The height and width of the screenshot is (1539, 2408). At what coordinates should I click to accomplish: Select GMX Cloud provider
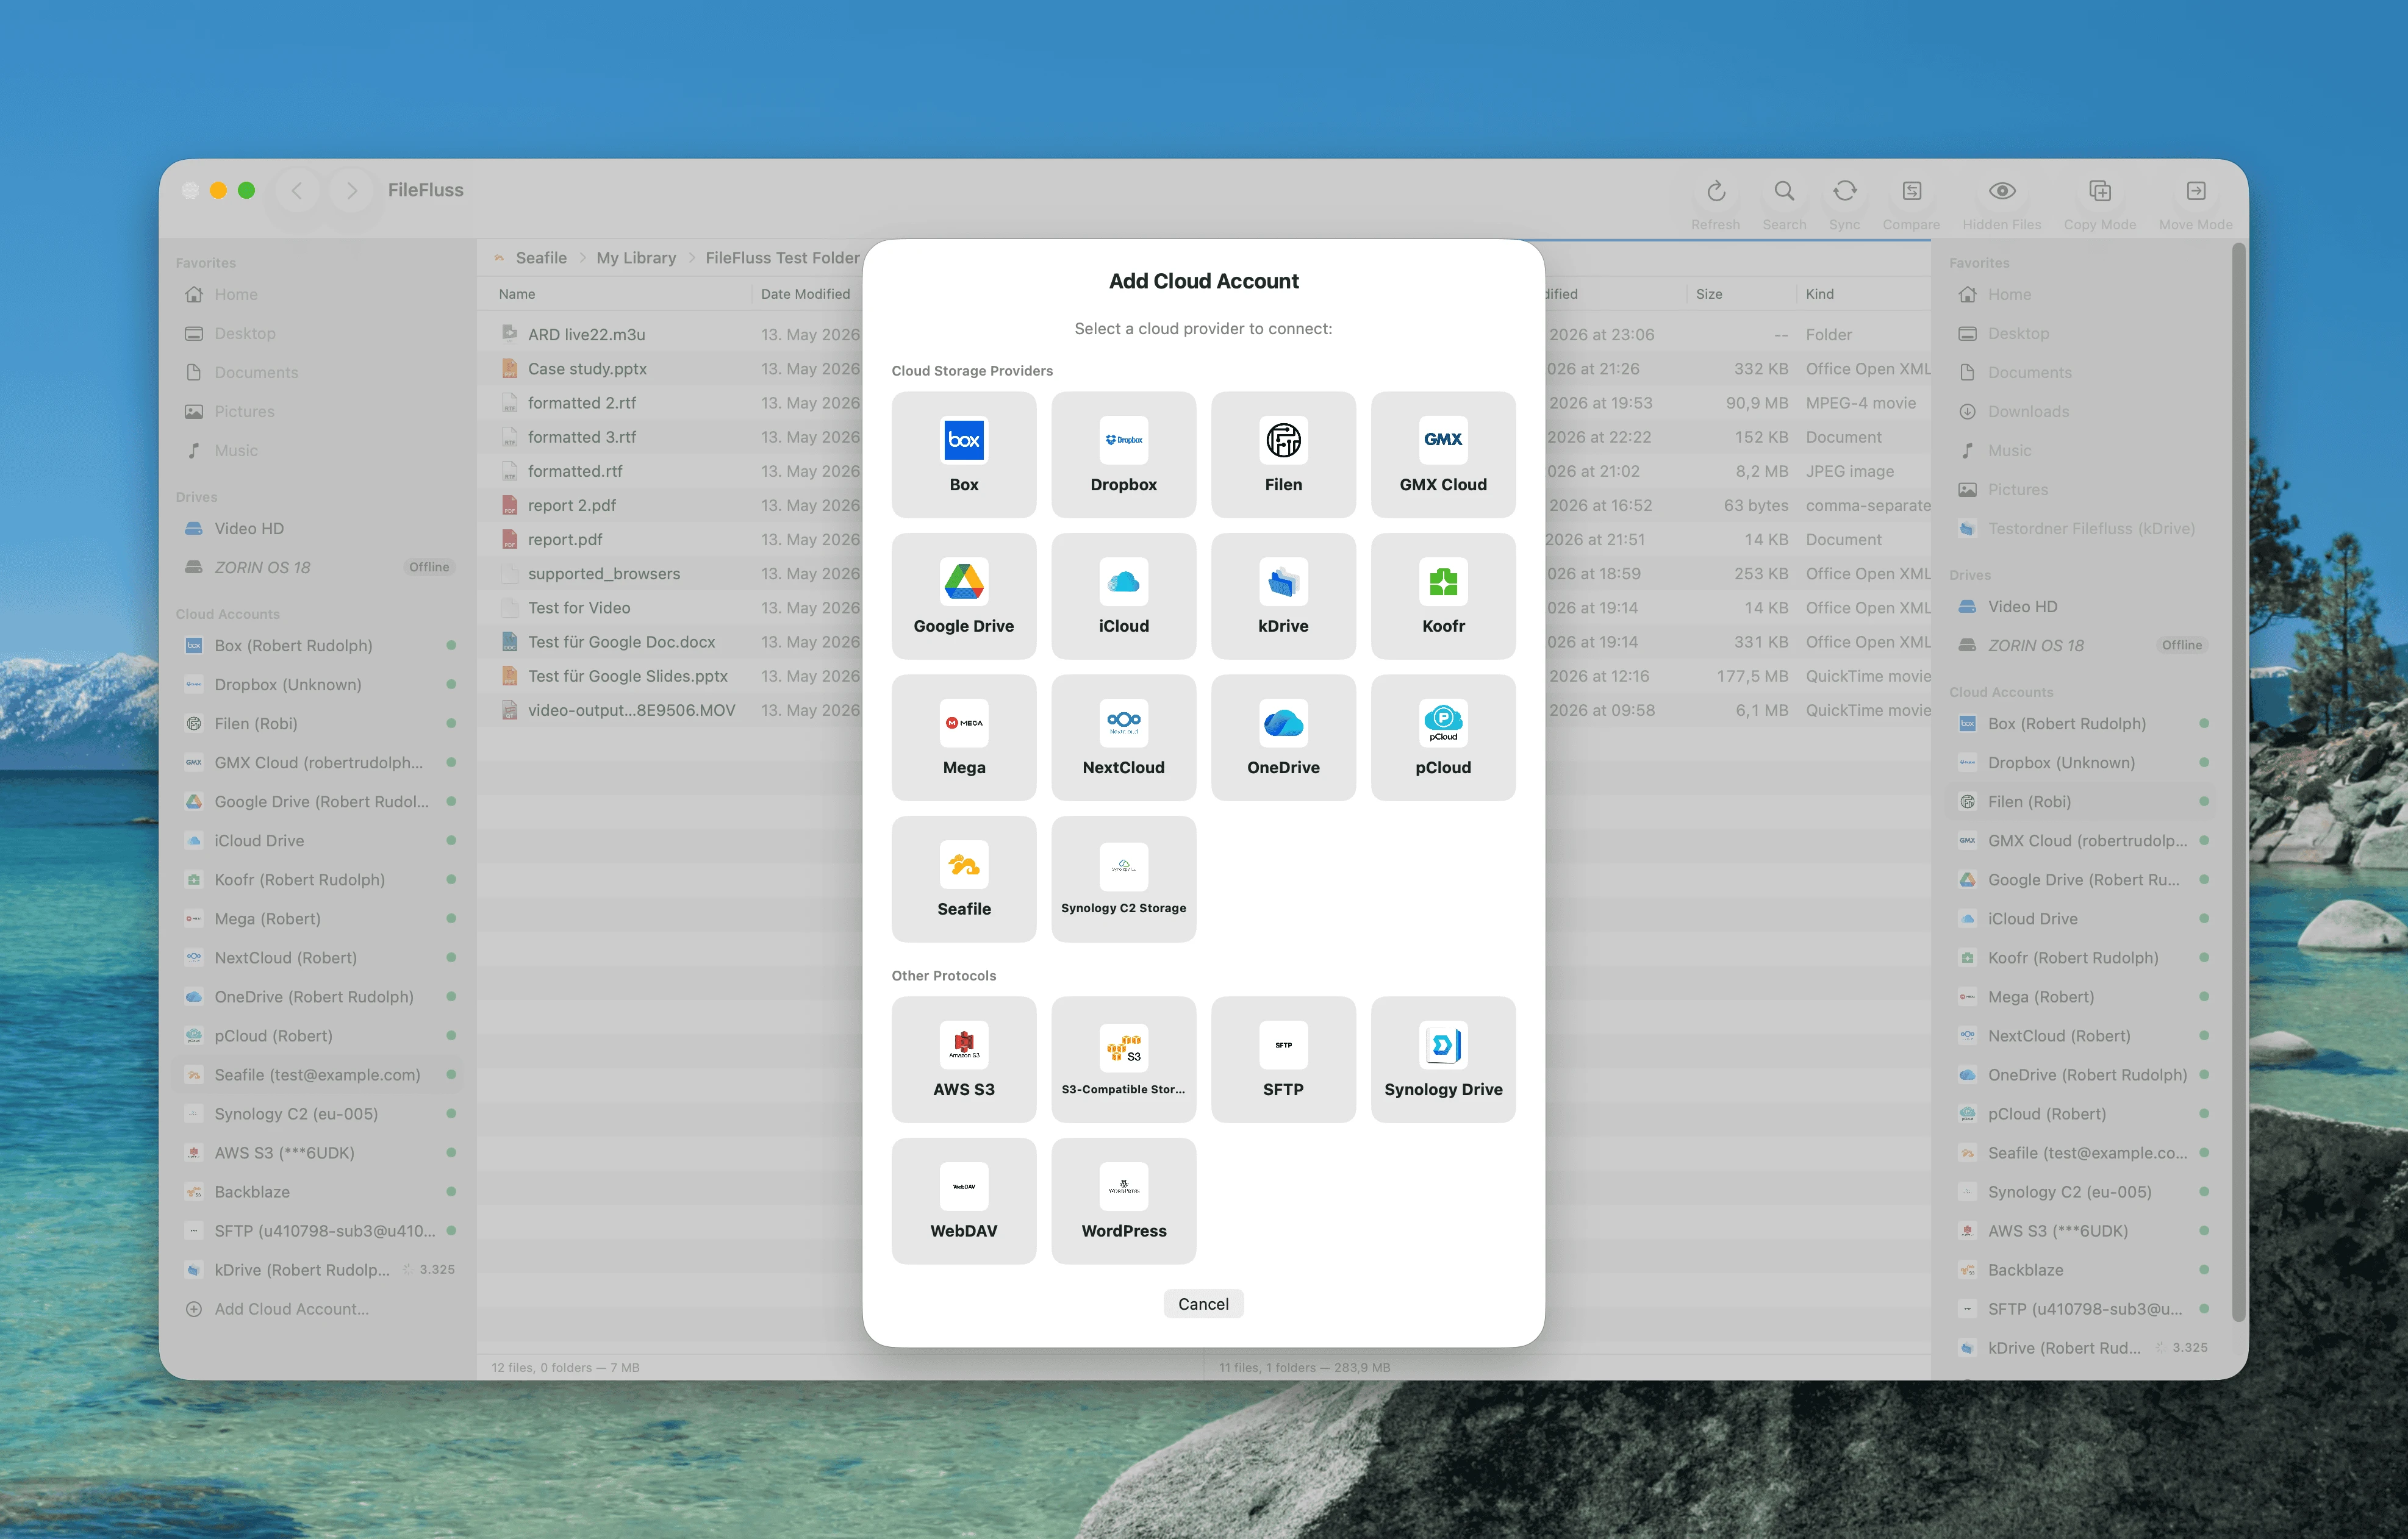[1443, 454]
